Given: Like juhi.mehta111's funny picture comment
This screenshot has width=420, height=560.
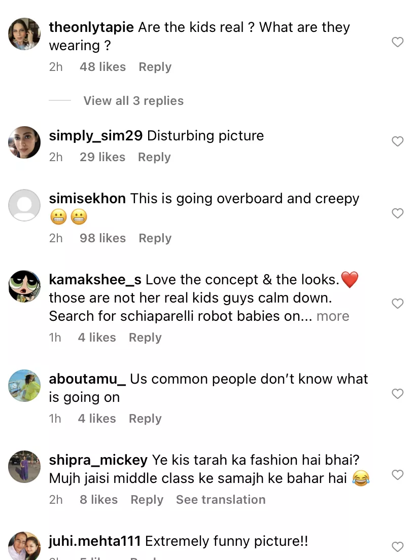Looking at the screenshot, I should (398, 547).
